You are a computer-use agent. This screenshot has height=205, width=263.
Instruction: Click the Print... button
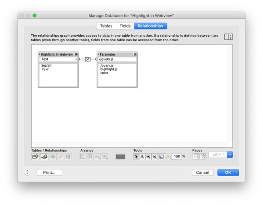tap(49, 173)
